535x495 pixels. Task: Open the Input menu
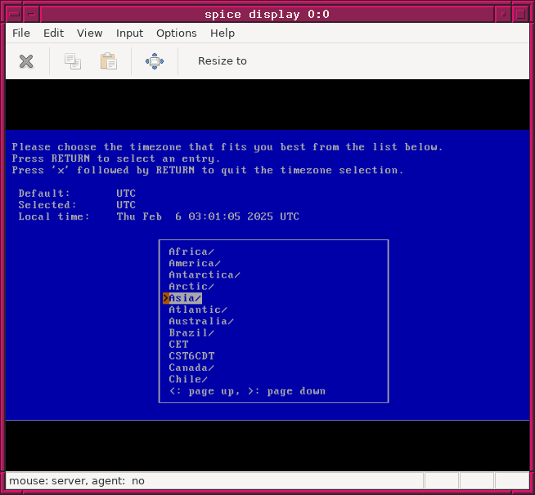click(129, 33)
